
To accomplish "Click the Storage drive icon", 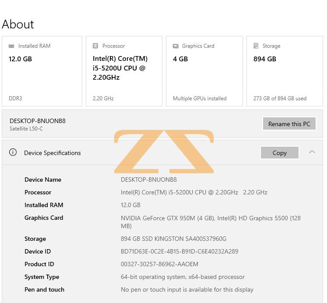I will (256, 46).
